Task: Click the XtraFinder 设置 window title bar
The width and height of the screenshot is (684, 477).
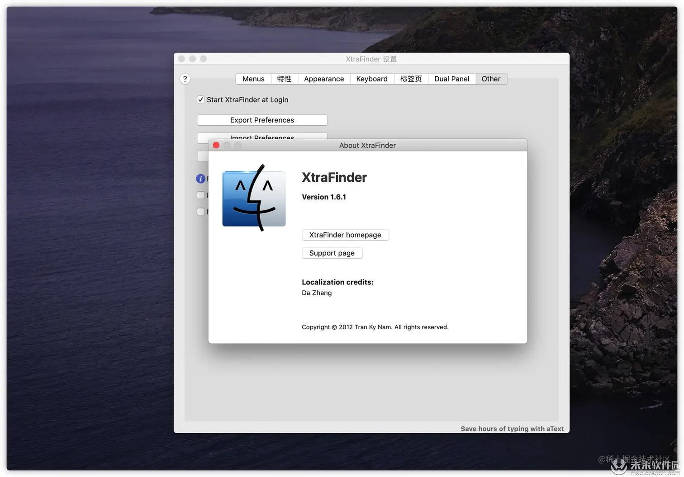Action: click(371, 59)
